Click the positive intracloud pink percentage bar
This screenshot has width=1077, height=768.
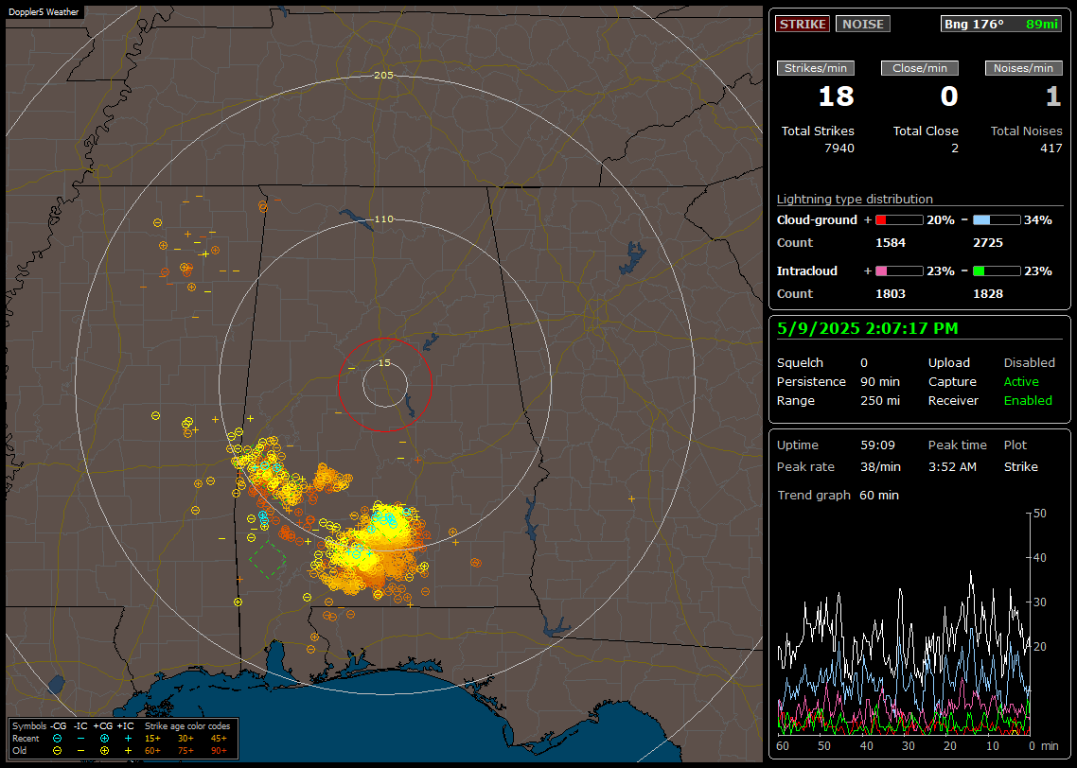(899, 271)
